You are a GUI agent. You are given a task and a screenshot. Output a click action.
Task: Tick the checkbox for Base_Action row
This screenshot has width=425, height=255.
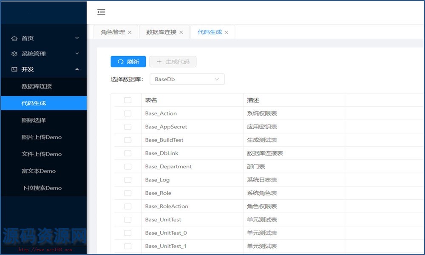tap(127, 113)
